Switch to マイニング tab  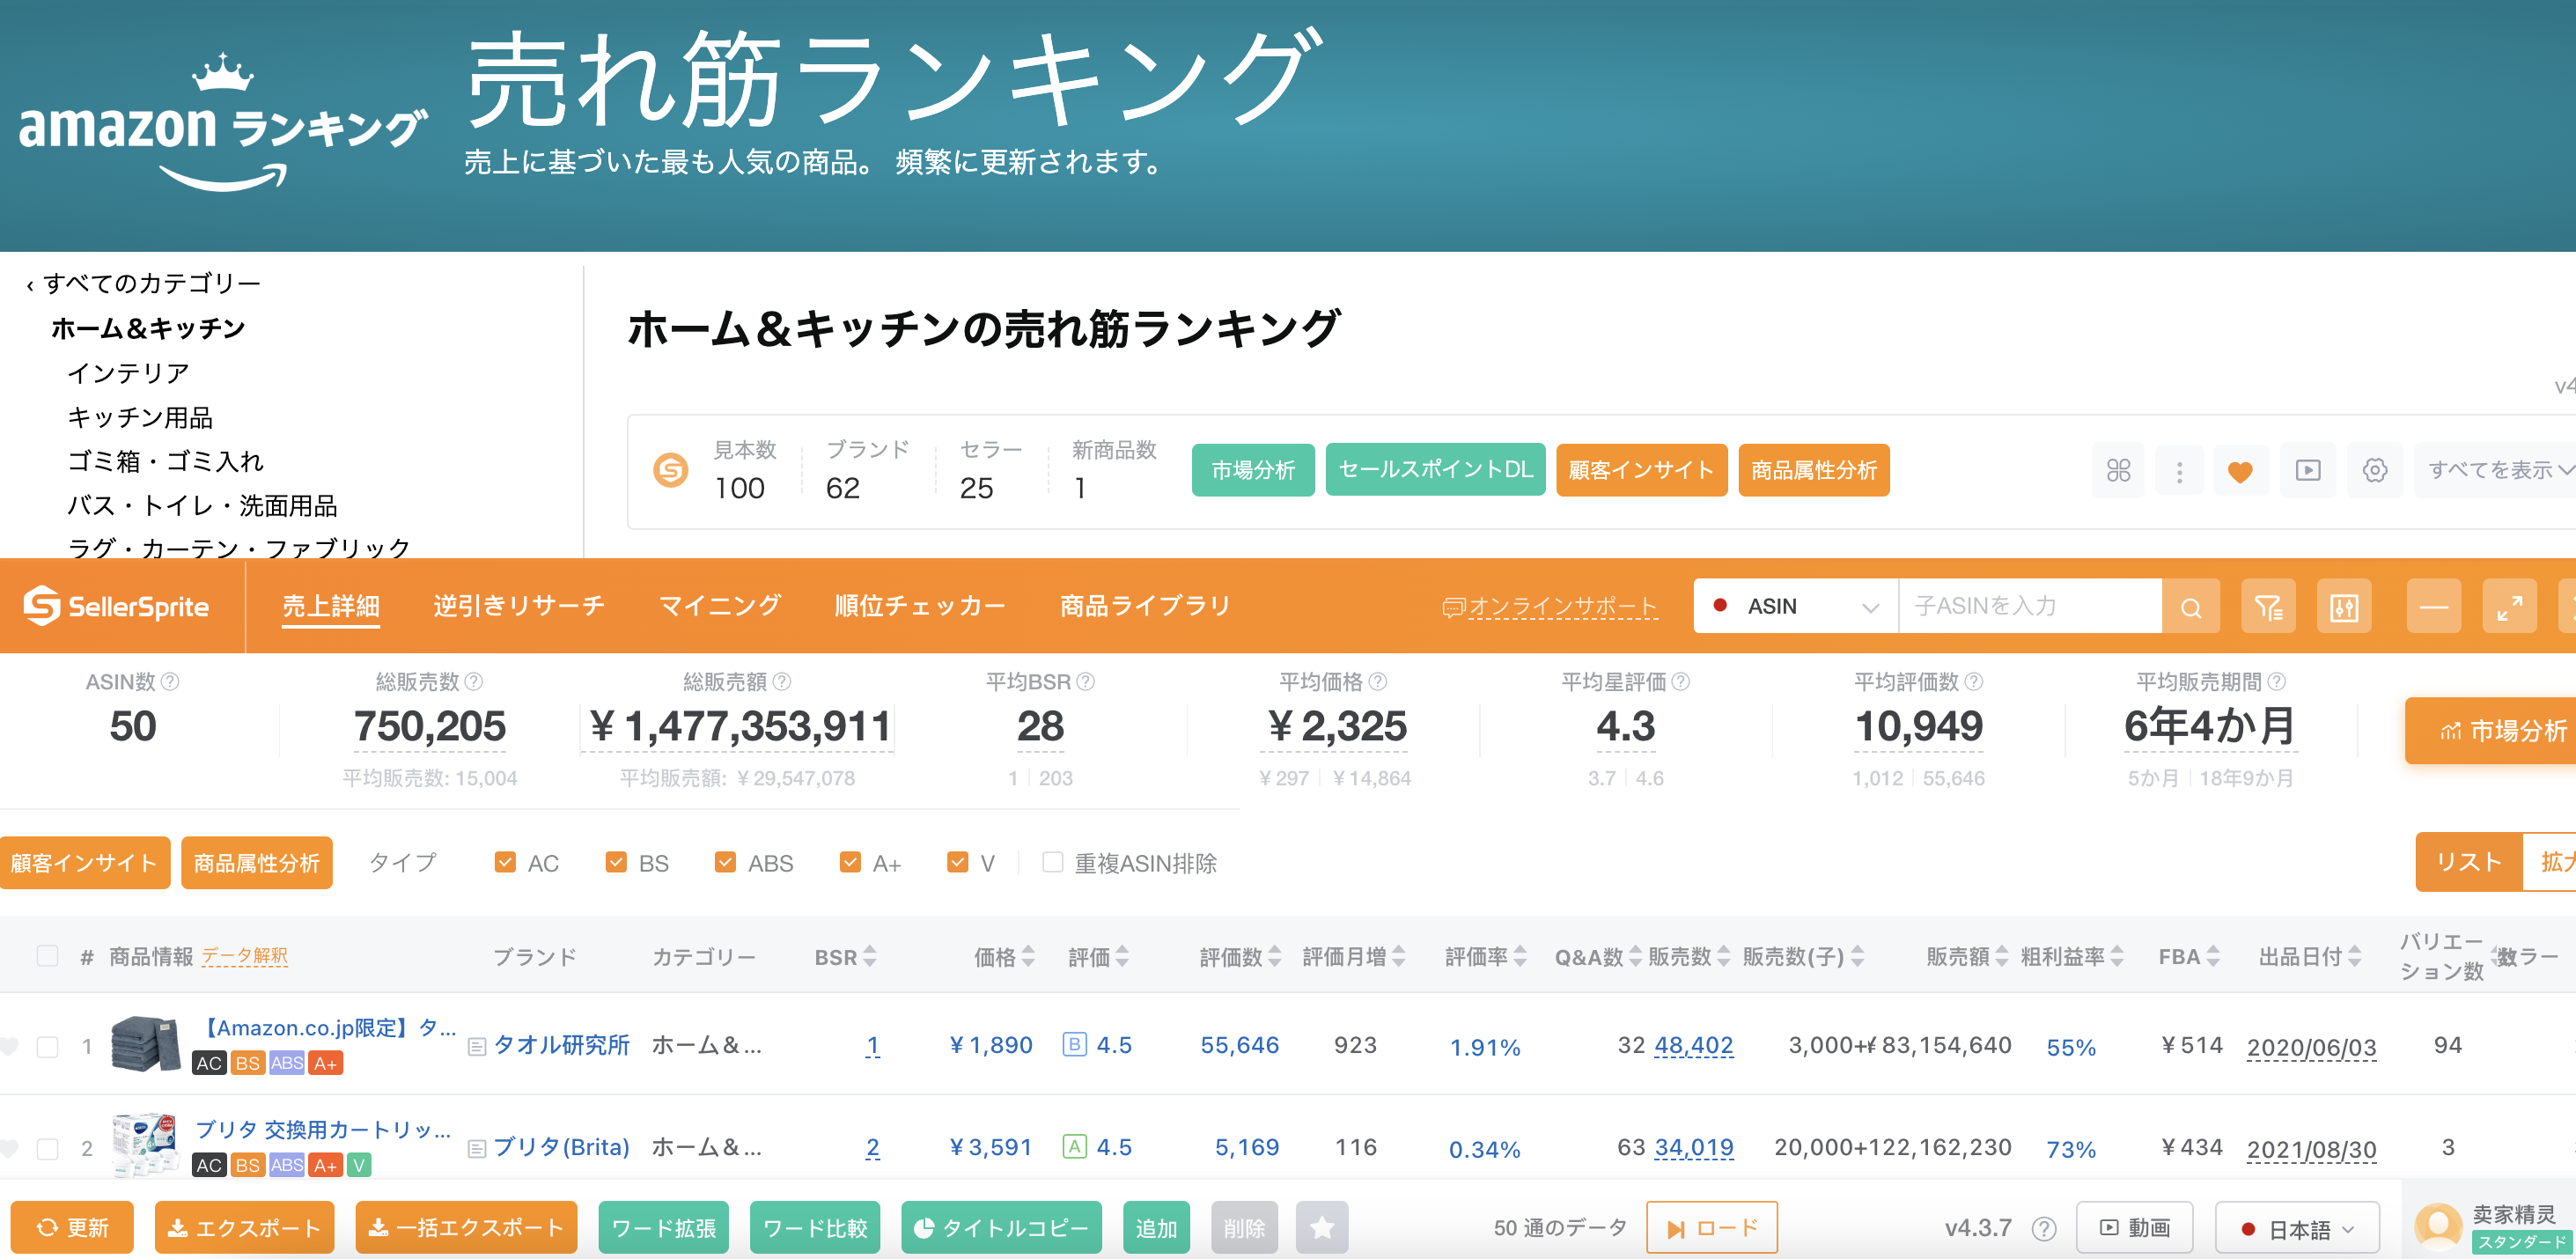(720, 606)
